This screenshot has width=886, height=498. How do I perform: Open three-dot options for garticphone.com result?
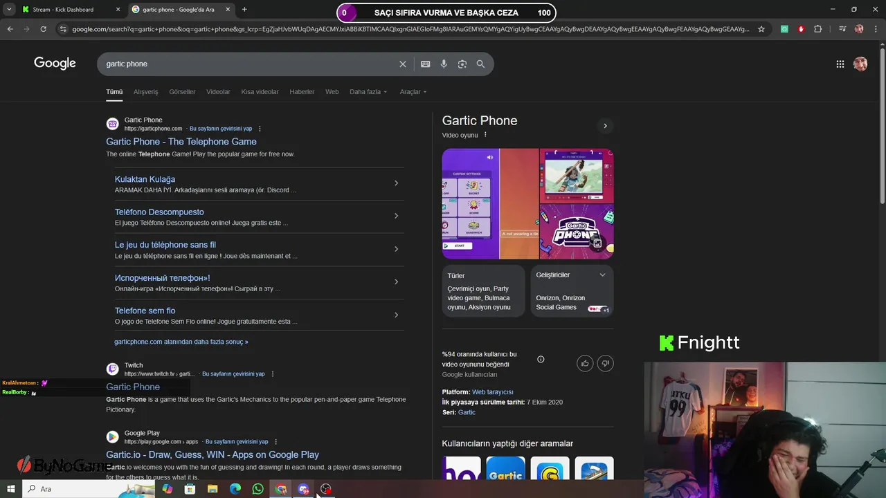pos(260,129)
